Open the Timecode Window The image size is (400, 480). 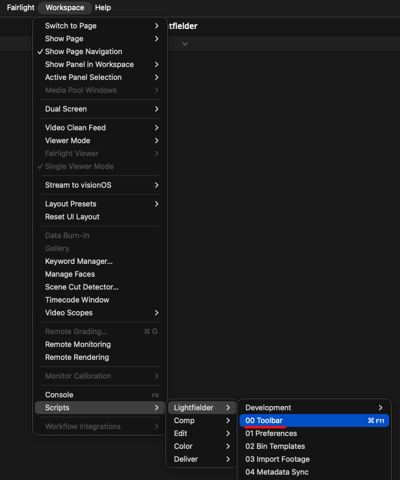pos(100,300)
